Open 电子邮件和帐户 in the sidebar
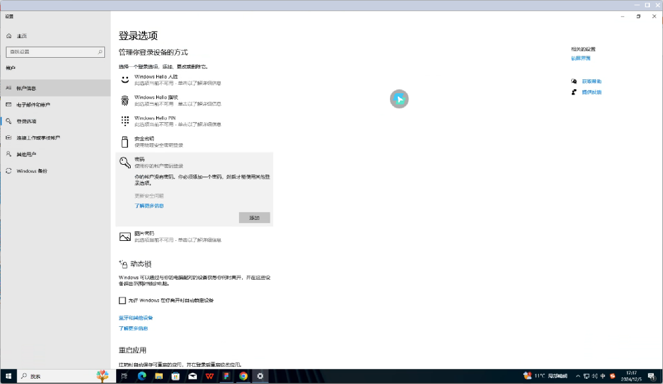Image resolution: width=663 pixels, height=384 pixels. pyautogui.click(x=55, y=104)
